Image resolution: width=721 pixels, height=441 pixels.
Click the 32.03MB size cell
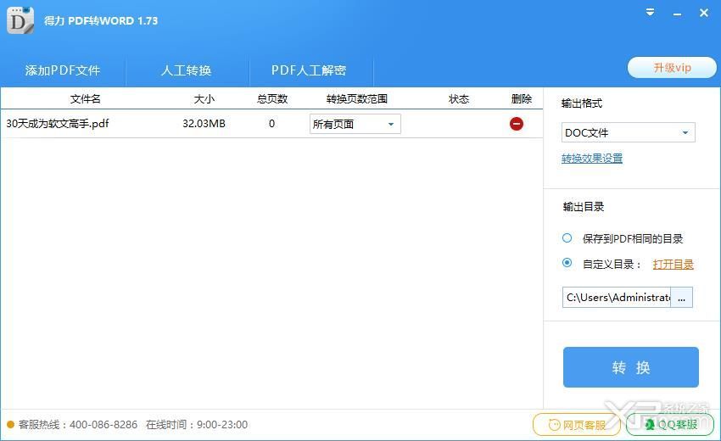point(204,124)
